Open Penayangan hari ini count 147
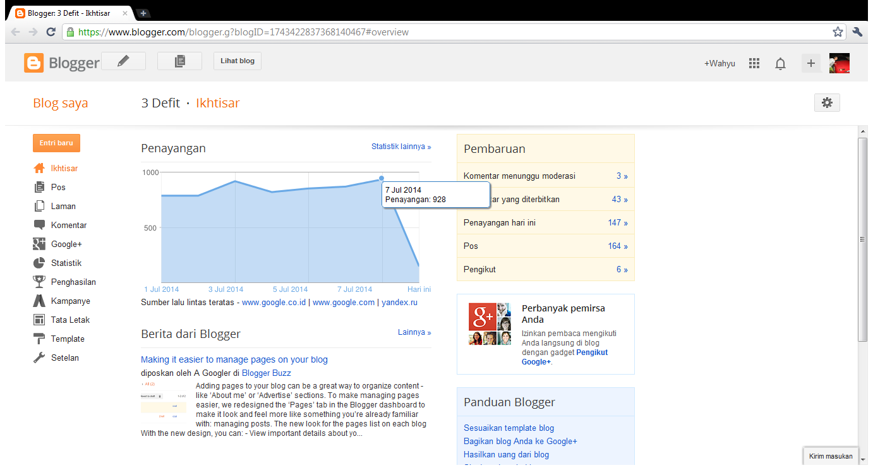This screenshot has width=873, height=470. pyautogui.click(x=618, y=223)
